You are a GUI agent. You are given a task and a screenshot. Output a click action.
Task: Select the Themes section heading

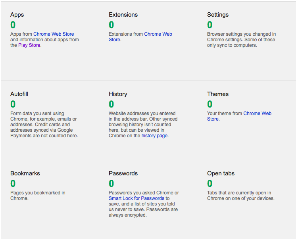point(217,94)
